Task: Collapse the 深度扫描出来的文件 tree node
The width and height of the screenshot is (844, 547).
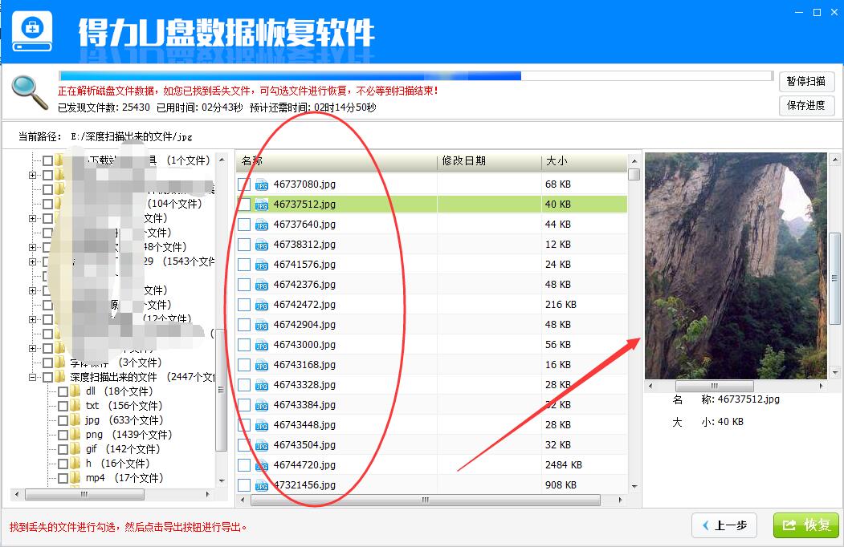Action: (32, 377)
